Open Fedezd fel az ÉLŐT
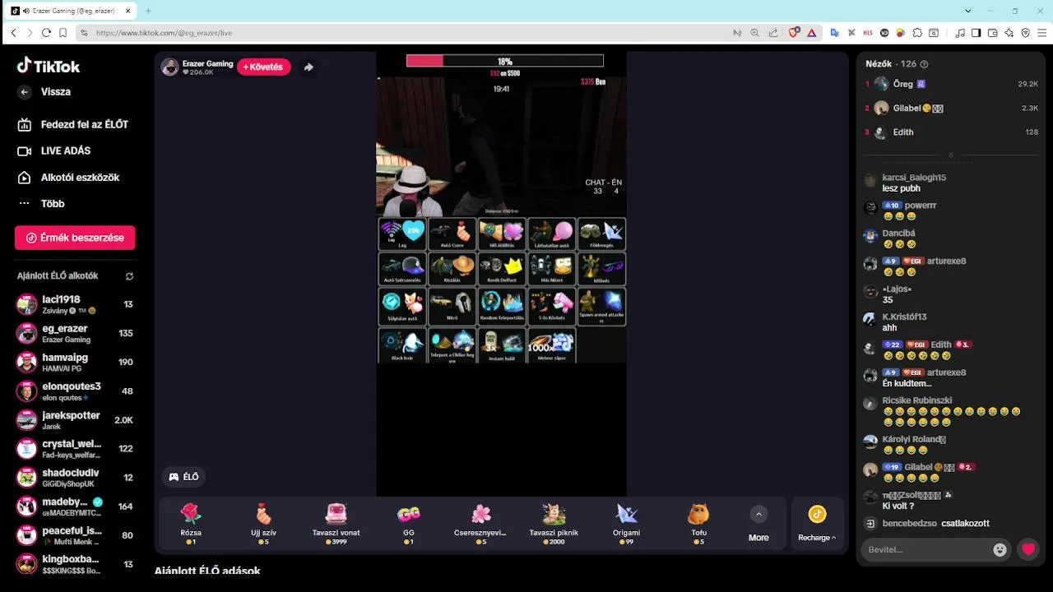The height and width of the screenshot is (592, 1053). pos(74,124)
